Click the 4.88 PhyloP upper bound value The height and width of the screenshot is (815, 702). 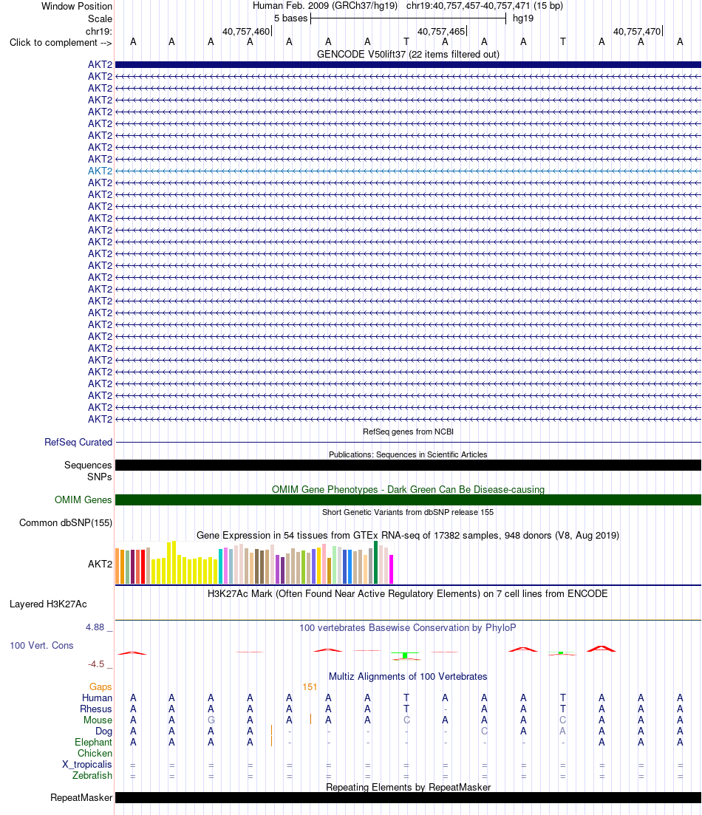coord(95,627)
